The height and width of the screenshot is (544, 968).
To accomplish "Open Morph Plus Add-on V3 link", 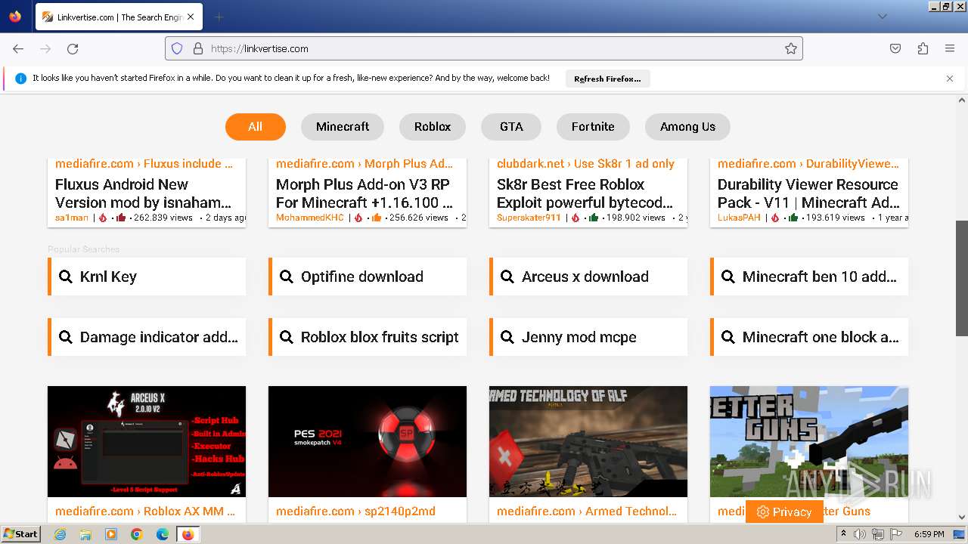I will click(364, 193).
